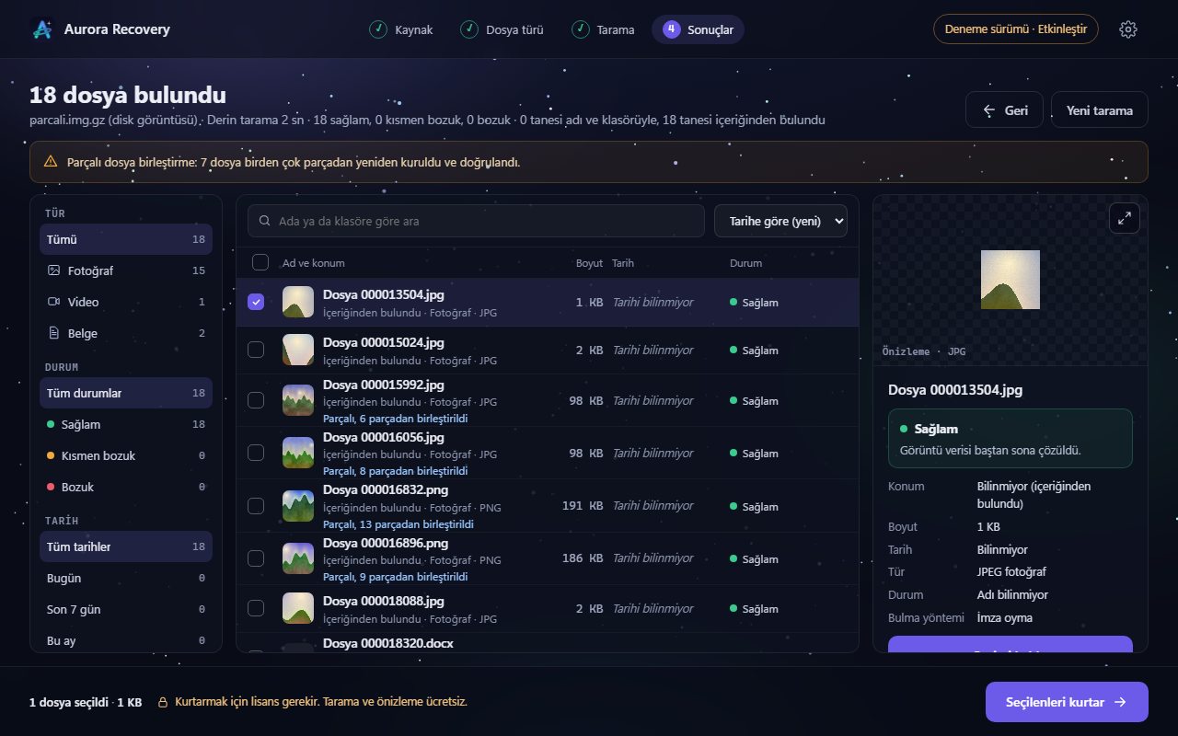Select the Son 7 gün date filter
This screenshot has width=1178, height=736.
pos(126,609)
